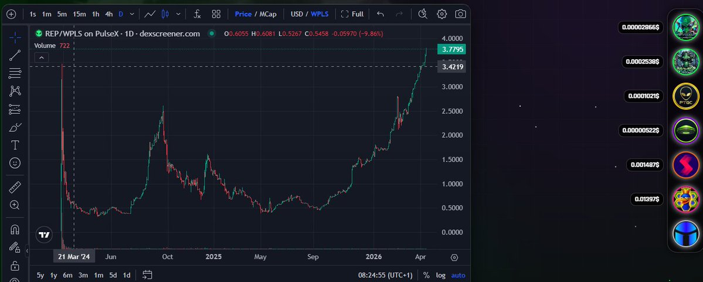Switch chart to MCap view

268,14
